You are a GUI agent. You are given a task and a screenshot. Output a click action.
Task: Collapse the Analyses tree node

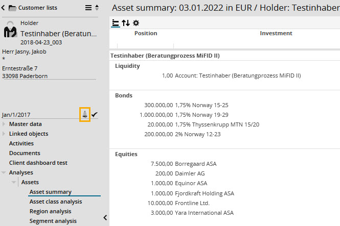point(4,173)
